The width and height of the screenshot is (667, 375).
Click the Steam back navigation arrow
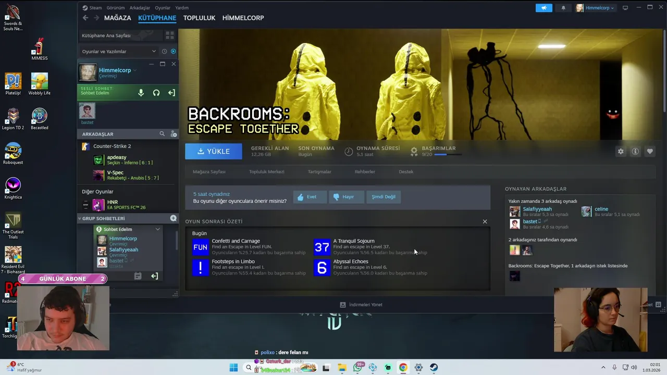point(85,18)
